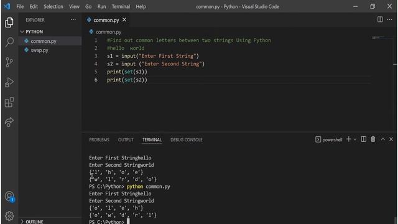Click the 'python common.py' command in terminal
Viewport: 398px width, 224px height.
point(148,187)
